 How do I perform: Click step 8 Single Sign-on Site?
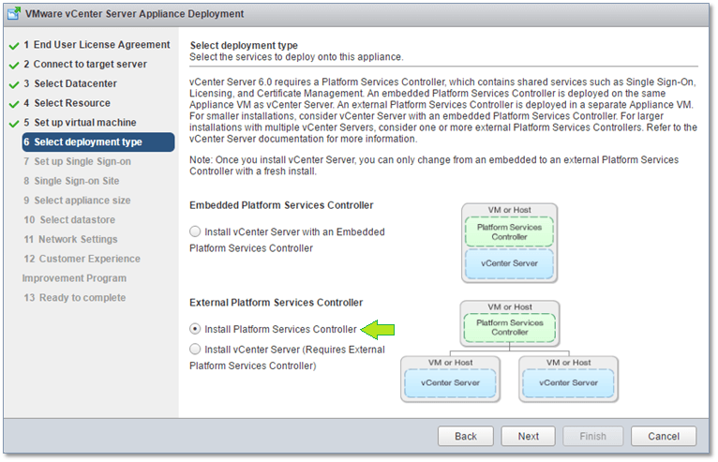71,181
